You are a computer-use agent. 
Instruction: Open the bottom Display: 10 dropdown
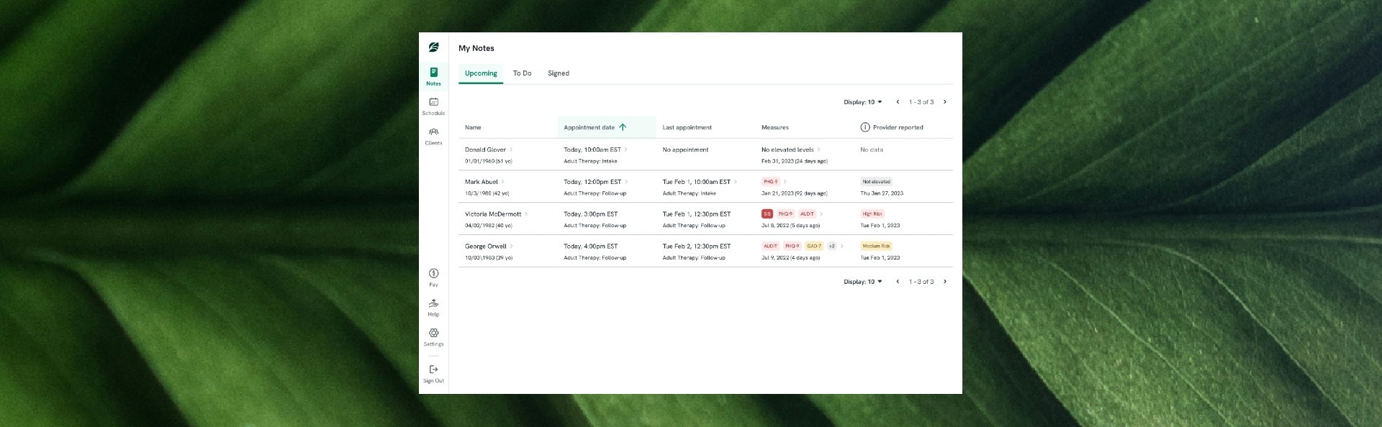tap(862, 282)
